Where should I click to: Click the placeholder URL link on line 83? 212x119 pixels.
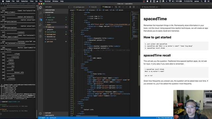coord(119,24)
